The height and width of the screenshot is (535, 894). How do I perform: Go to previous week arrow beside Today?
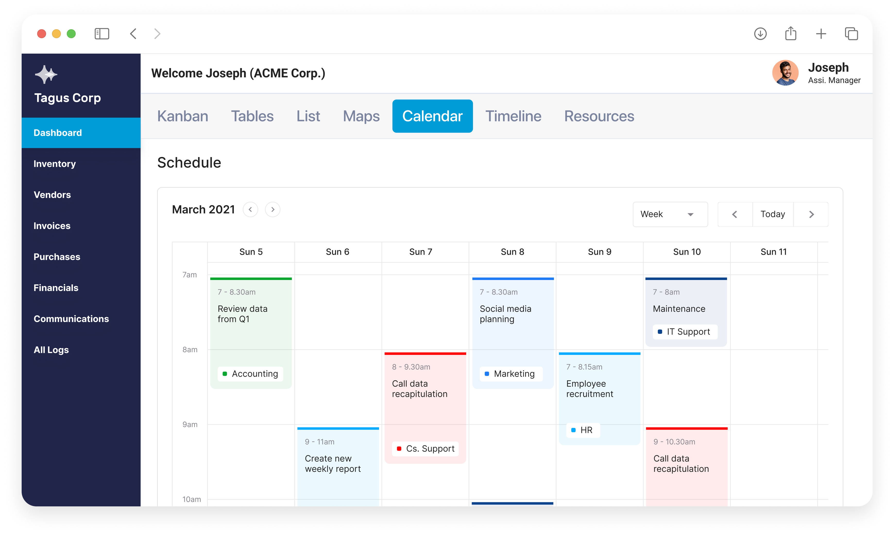pyautogui.click(x=735, y=214)
